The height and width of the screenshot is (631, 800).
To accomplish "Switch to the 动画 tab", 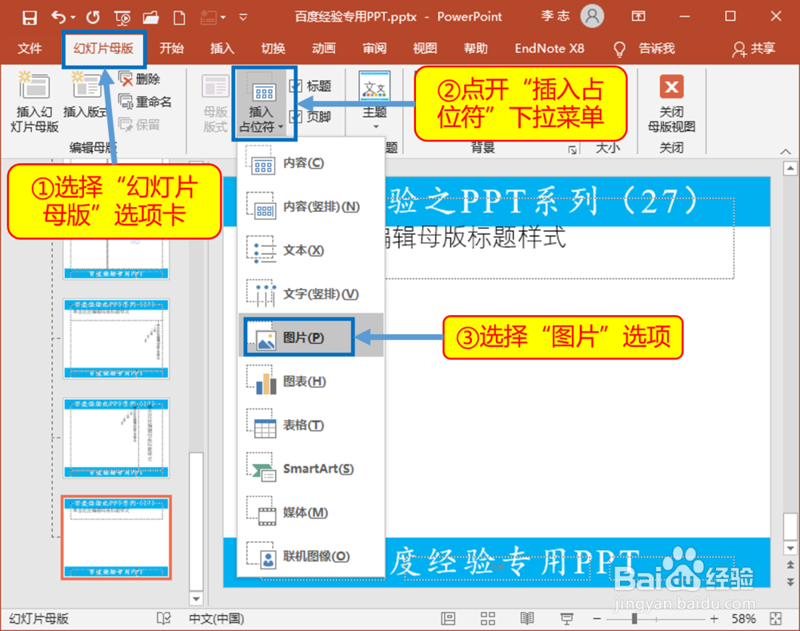I will (324, 49).
